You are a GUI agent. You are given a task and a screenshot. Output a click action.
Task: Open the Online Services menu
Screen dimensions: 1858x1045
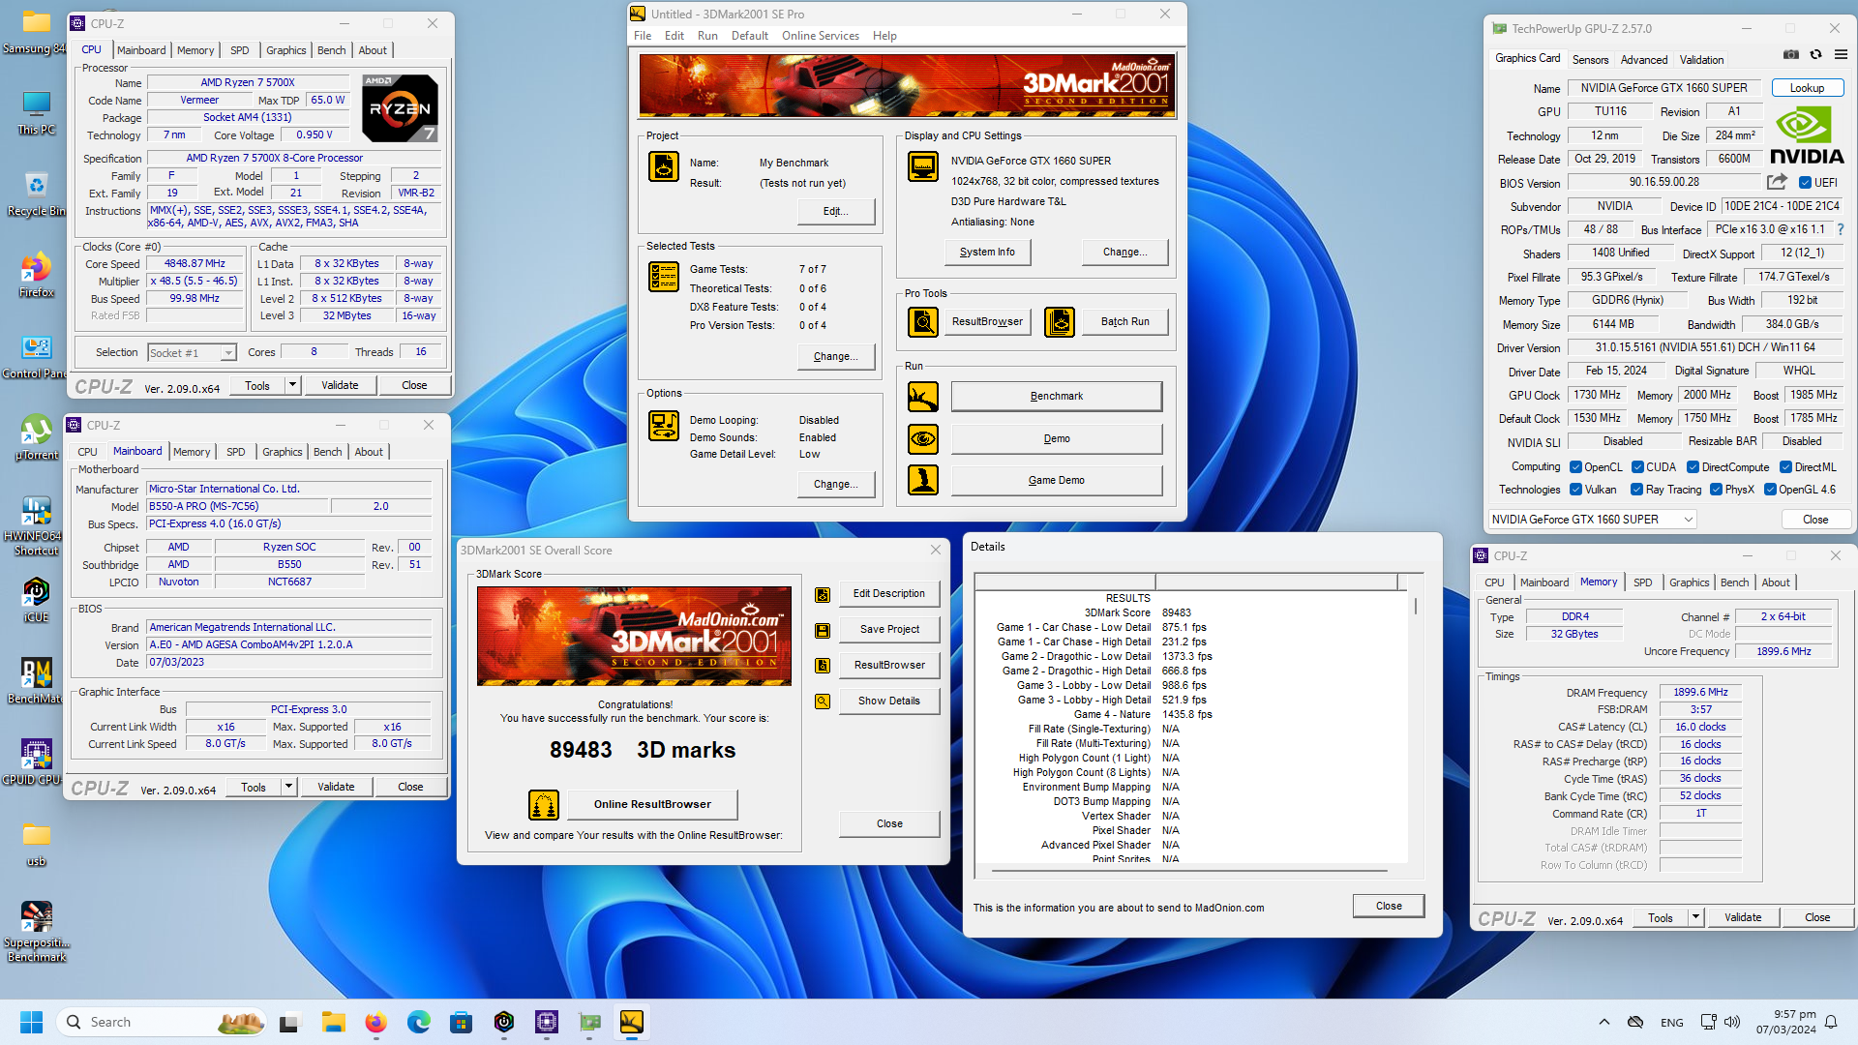click(x=821, y=36)
